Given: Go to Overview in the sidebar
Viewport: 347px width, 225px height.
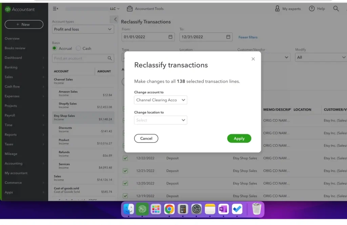Looking at the screenshot, I should (x=12, y=39).
